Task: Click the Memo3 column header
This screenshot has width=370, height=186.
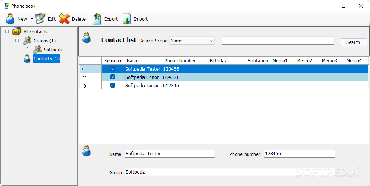Action: (x=331, y=60)
